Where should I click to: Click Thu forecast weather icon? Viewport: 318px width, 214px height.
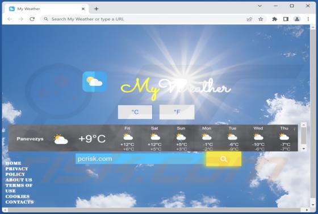pos(284,137)
